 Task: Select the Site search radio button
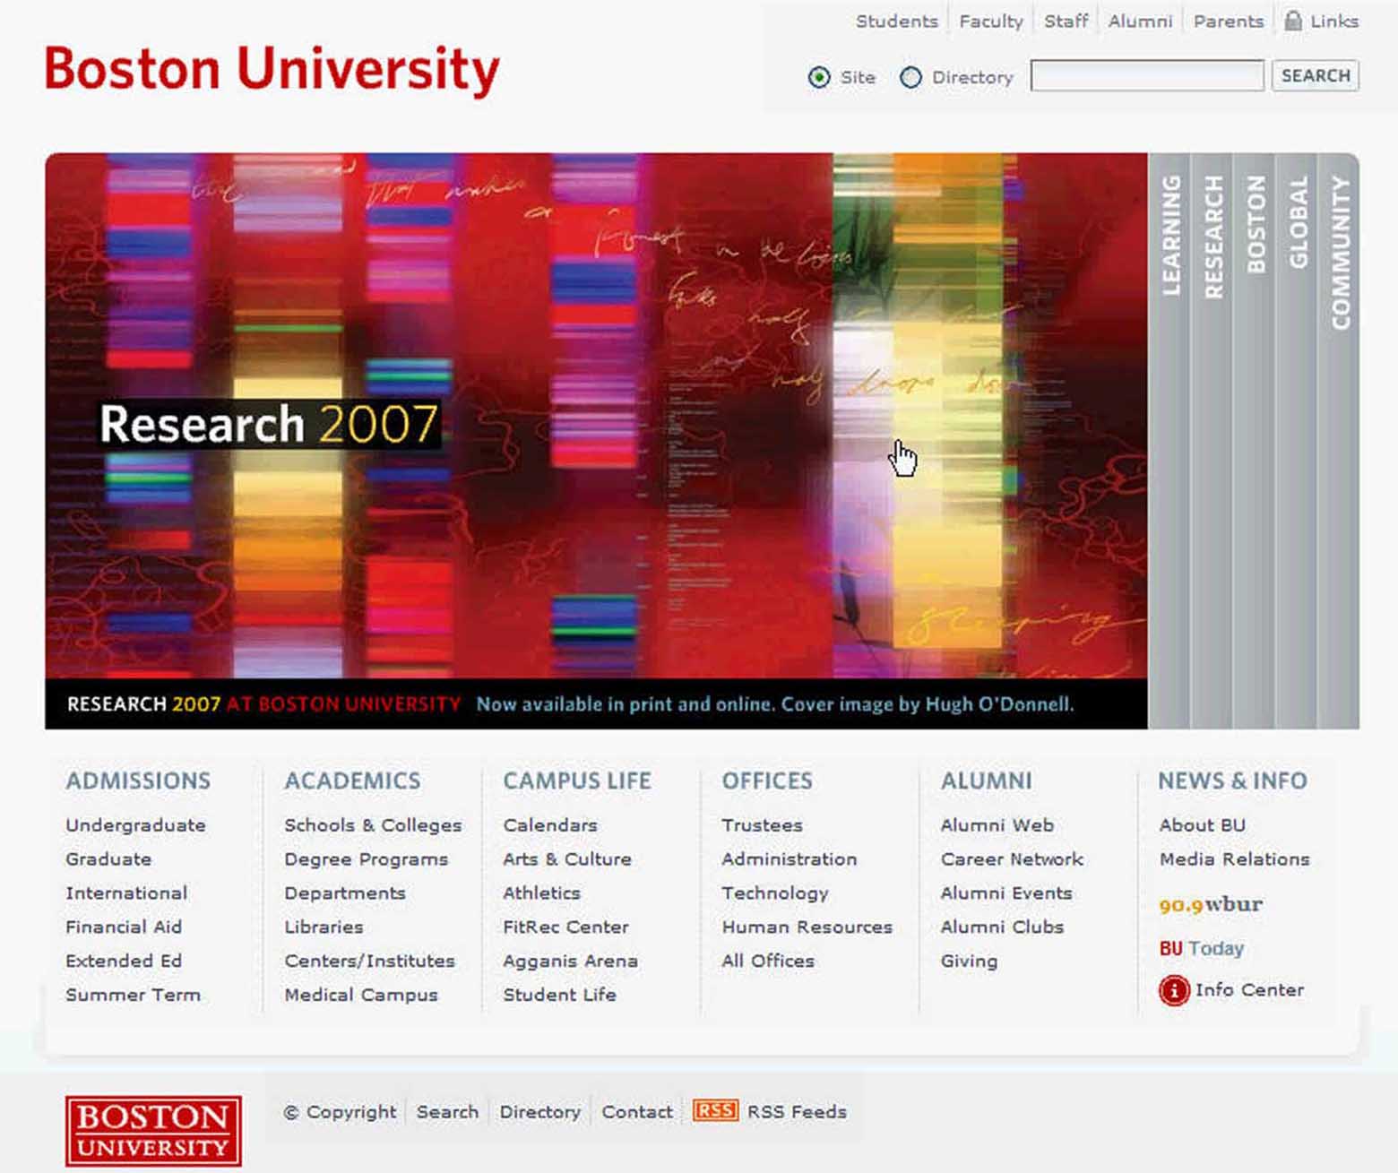(x=819, y=78)
